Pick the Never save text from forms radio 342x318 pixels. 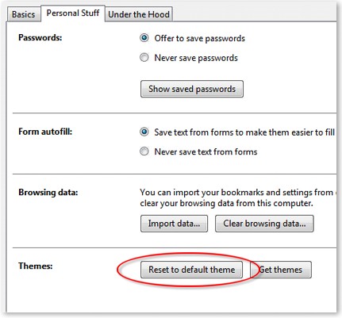[x=144, y=151]
